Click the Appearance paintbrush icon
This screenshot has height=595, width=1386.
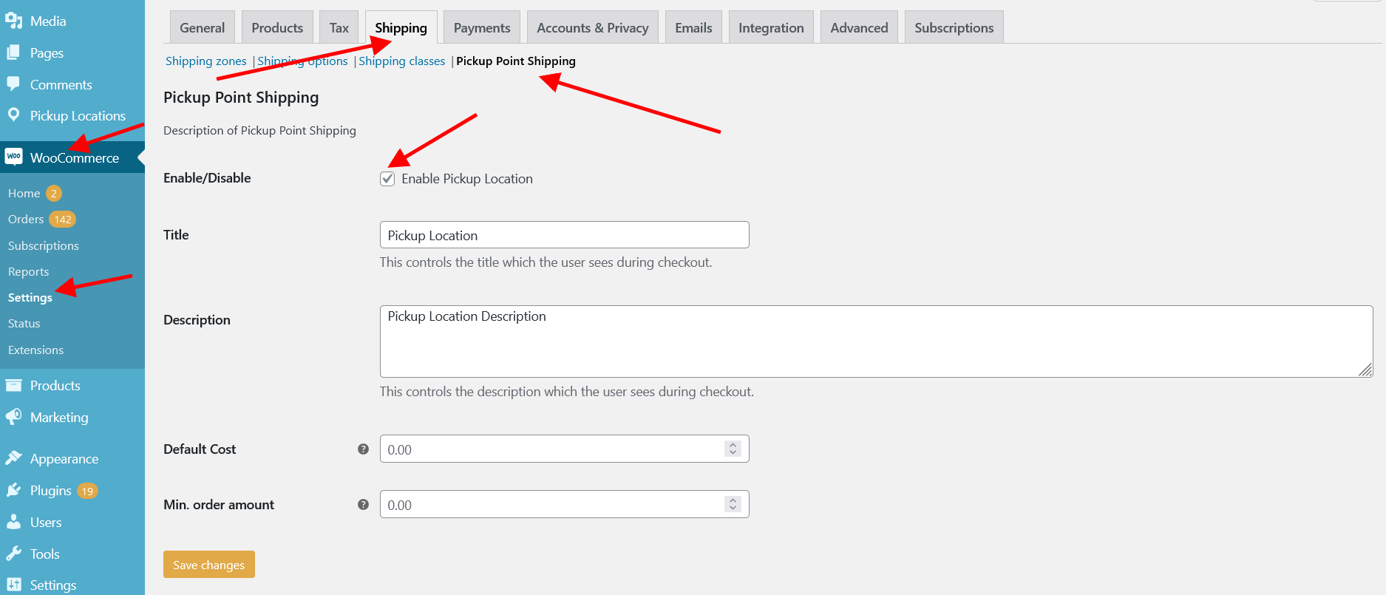pyautogui.click(x=13, y=458)
